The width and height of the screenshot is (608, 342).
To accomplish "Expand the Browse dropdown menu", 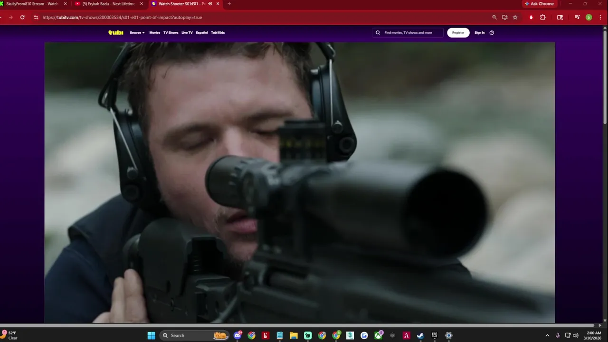I will tap(137, 33).
